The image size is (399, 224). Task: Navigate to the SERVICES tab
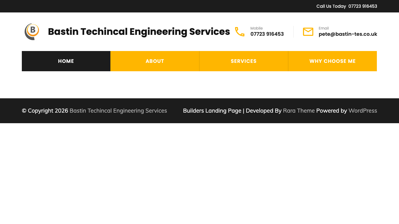tap(243, 61)
